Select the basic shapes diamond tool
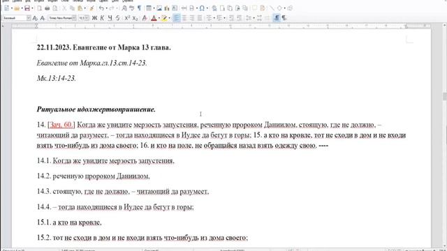Viewport: 447px width, 251px height. coord(279,8)
